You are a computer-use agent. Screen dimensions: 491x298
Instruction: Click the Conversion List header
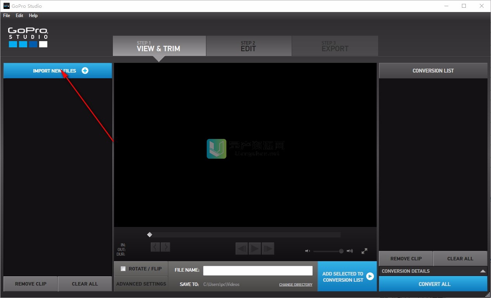tap(433, 71)
